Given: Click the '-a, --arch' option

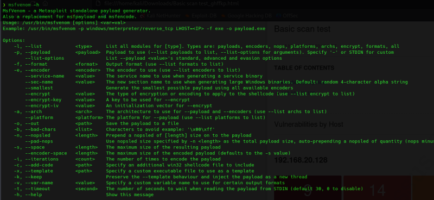Looking at the screenshot, I should tap(28, 111).
